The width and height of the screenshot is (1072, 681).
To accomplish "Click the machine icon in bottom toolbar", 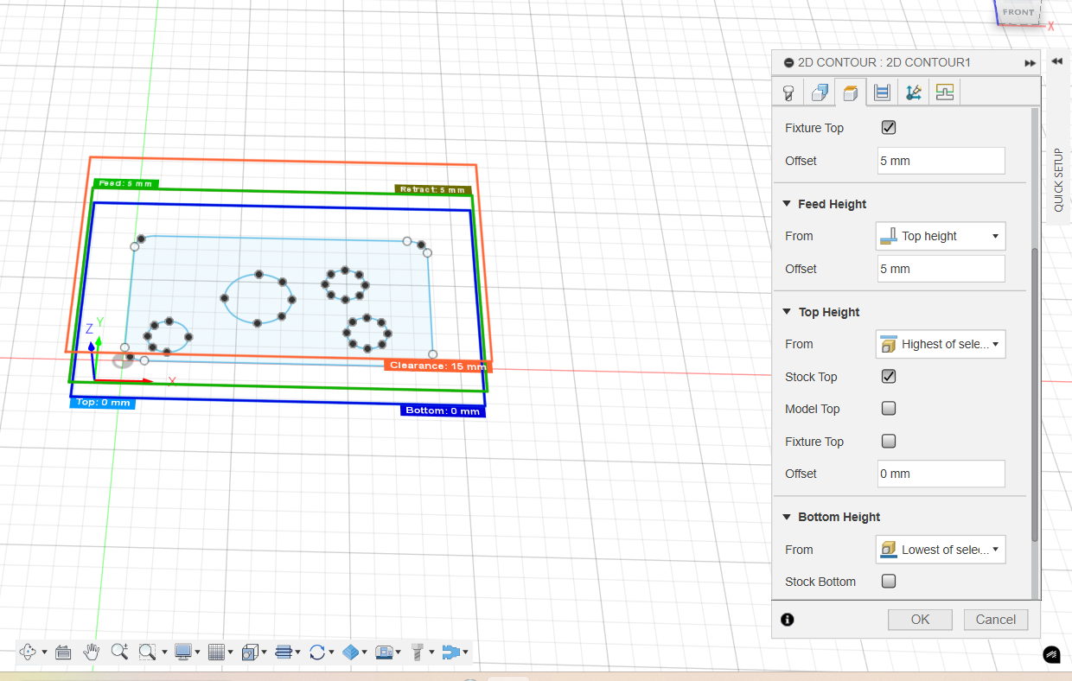I will [x=384, y=652].
